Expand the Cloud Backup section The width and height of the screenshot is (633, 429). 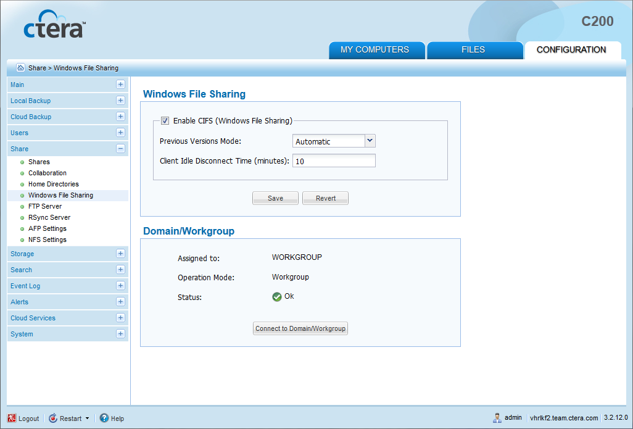click(x=120, y=116)
